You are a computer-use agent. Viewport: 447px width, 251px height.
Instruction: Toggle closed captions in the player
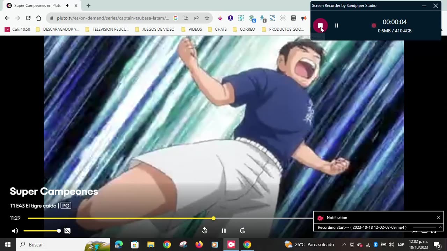click(67, 231)
